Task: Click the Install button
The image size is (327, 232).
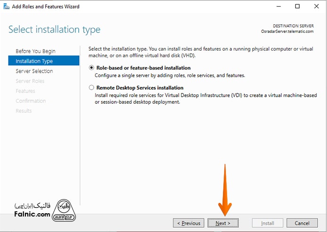Action: [x=268, y=223]
